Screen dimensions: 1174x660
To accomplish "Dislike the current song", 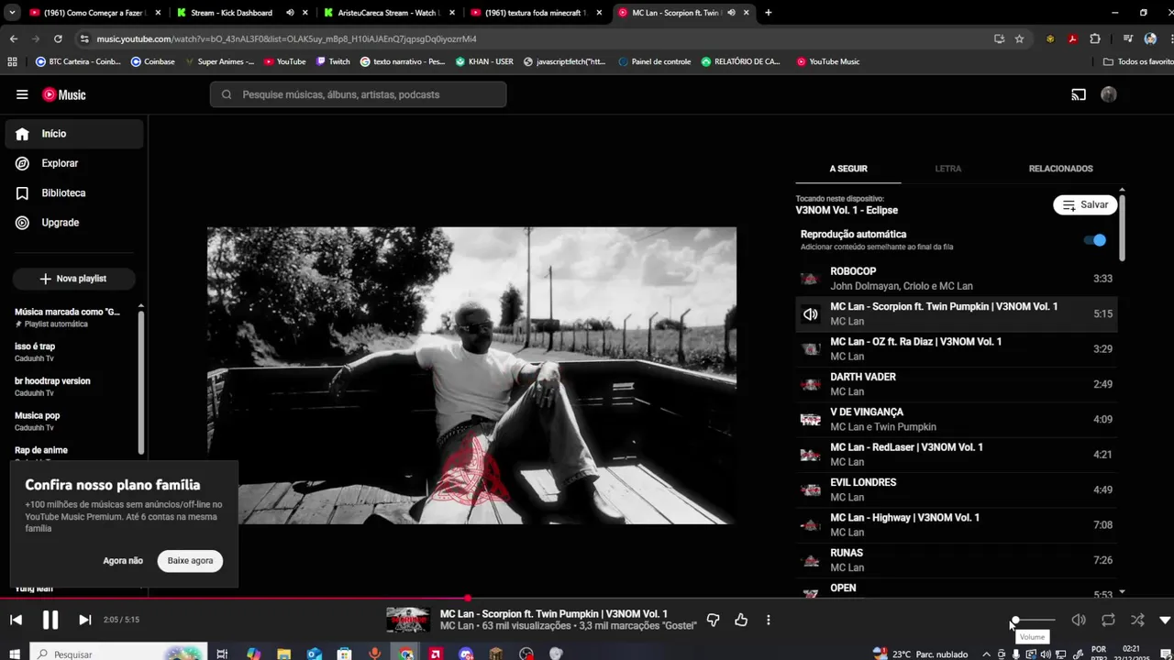I will point(713,621).
